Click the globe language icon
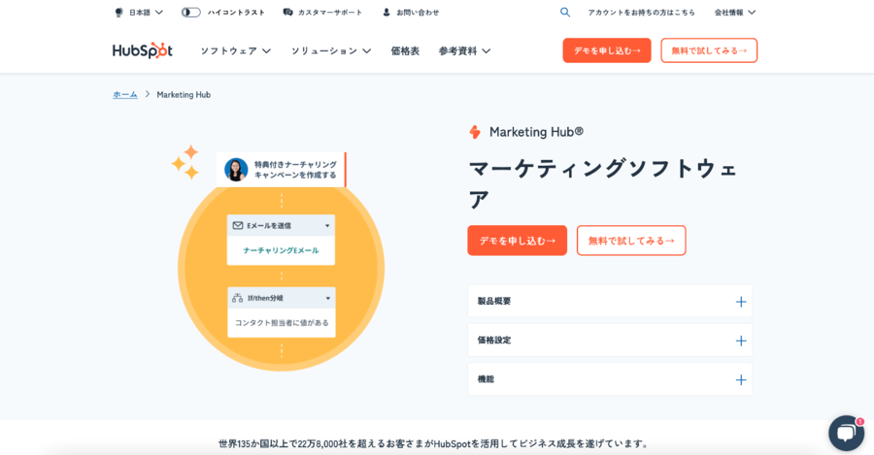 [x=118, y=13]
